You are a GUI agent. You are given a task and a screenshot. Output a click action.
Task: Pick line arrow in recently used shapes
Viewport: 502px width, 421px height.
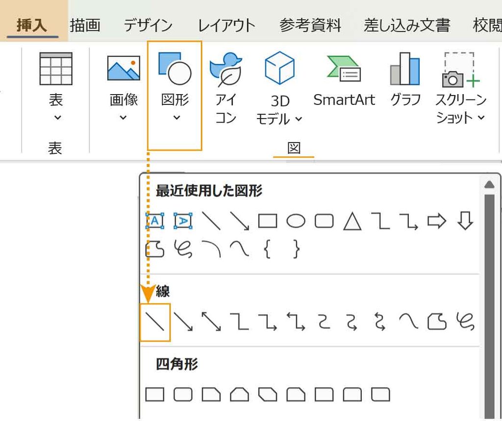tap(239, 221)
